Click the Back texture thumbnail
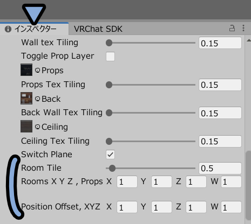 point(26,98)
